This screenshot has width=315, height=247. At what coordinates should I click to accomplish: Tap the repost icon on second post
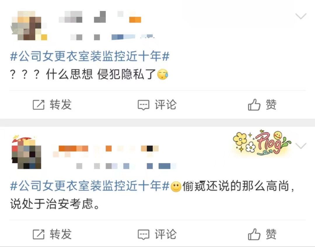point(38,235)
